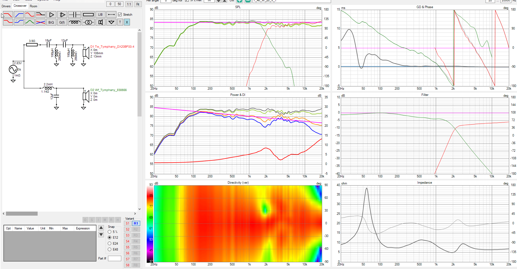Switch to the Drivers tab
The image size is (517, 269).
(x=6, y=6)
